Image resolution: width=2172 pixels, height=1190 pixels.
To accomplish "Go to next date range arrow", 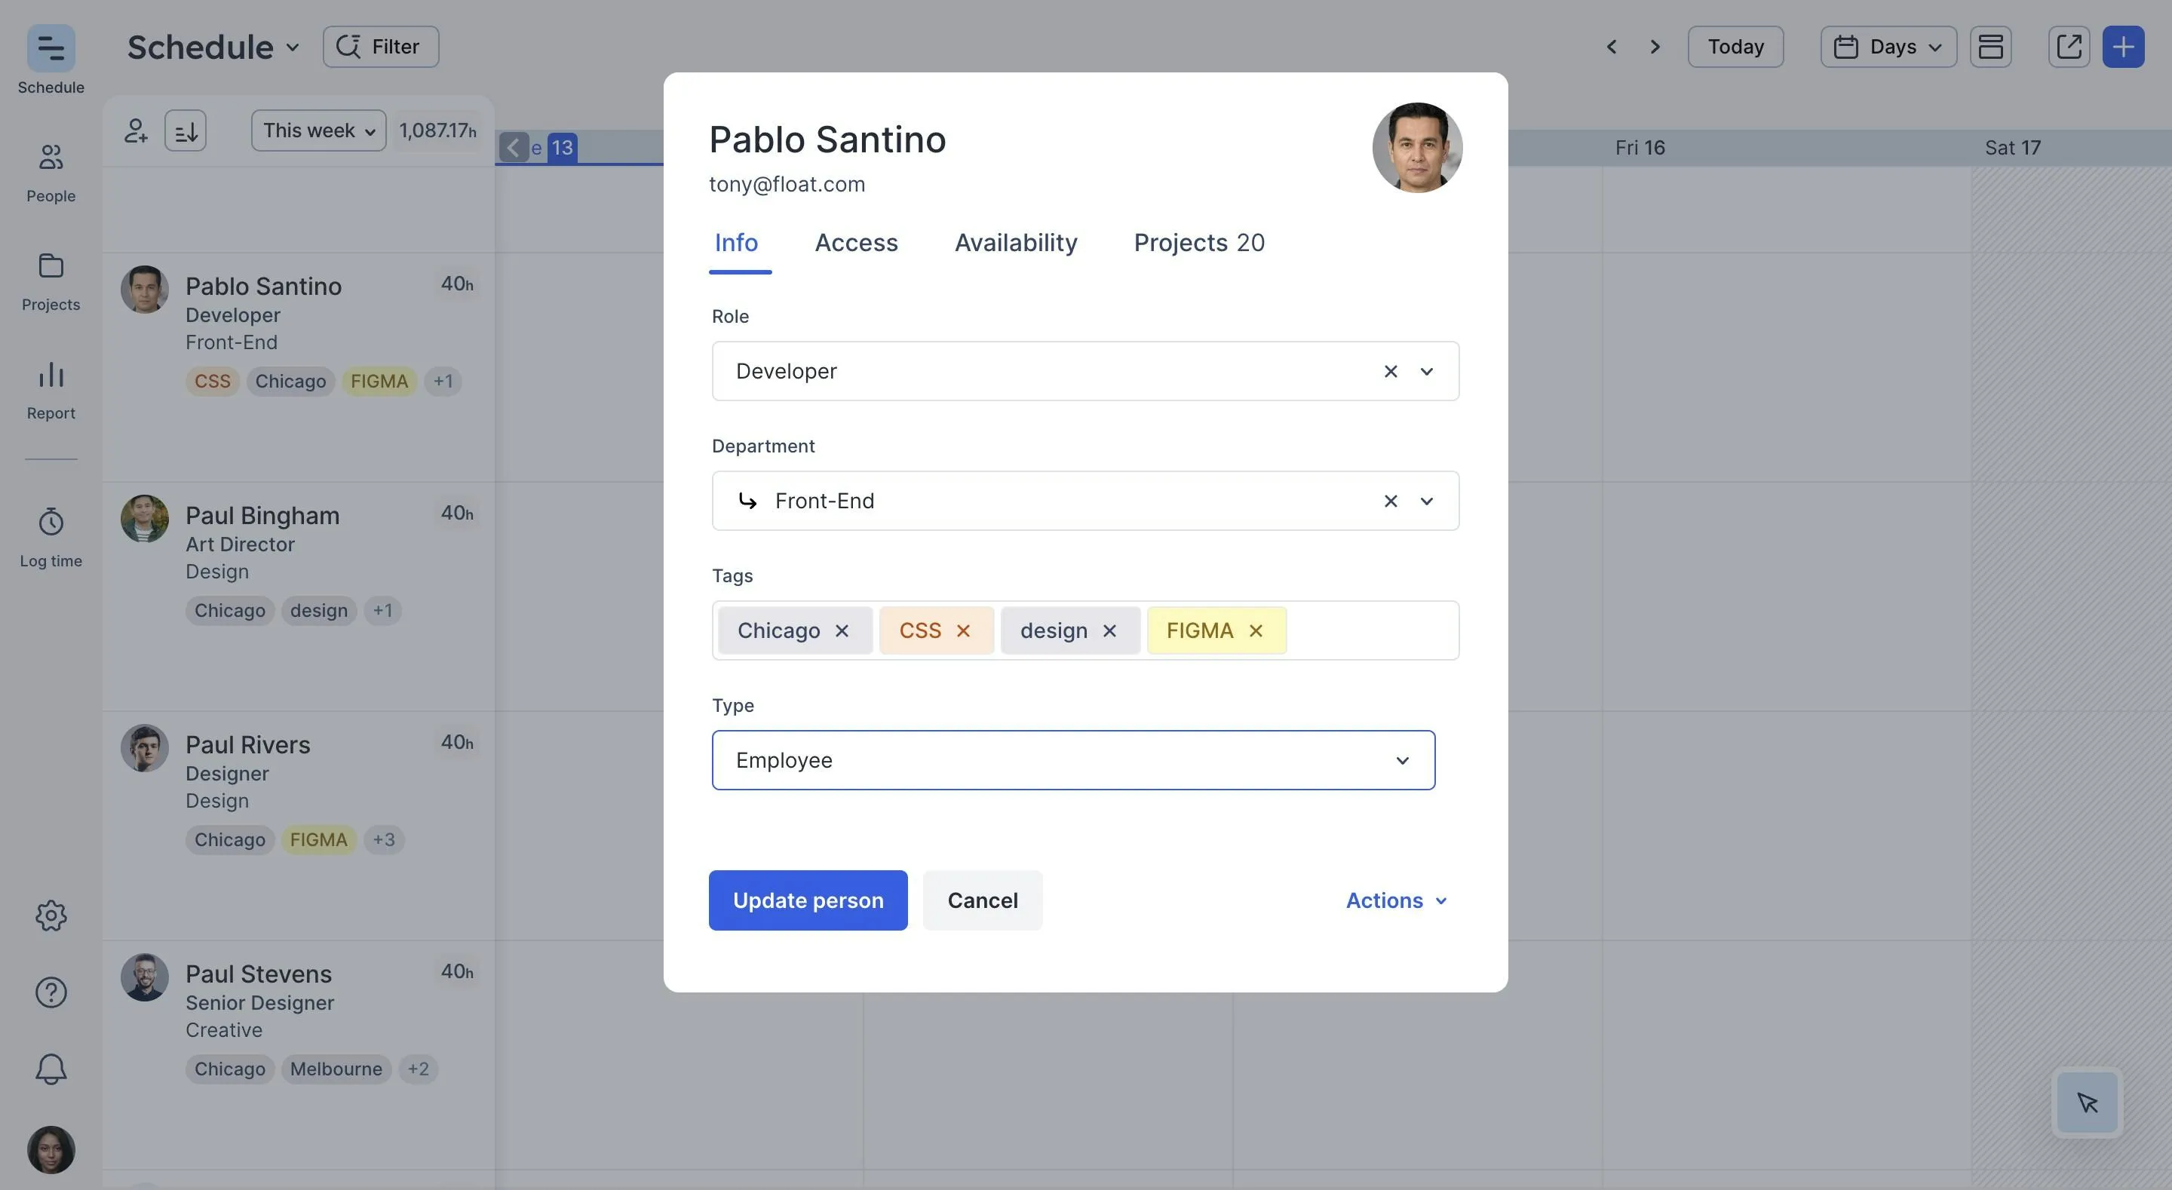I will click(1655, 47).
